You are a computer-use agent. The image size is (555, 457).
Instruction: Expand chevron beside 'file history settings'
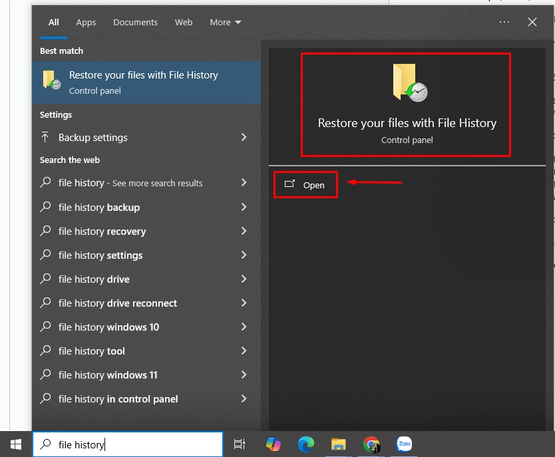(244, 255)
